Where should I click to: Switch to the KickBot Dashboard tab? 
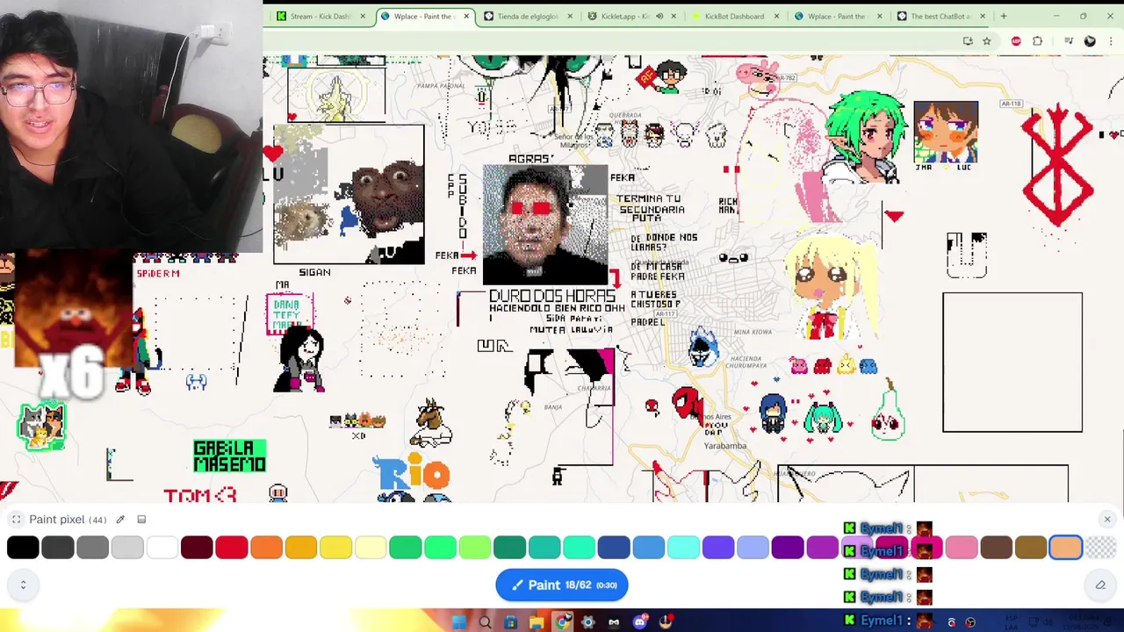(734, 16)
